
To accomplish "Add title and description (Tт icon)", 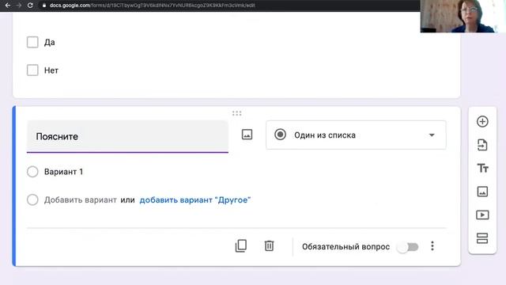I will (482, 168).
